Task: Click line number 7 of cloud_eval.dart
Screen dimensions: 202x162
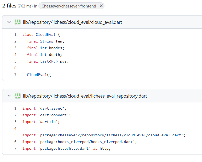Action: point(15,75)
